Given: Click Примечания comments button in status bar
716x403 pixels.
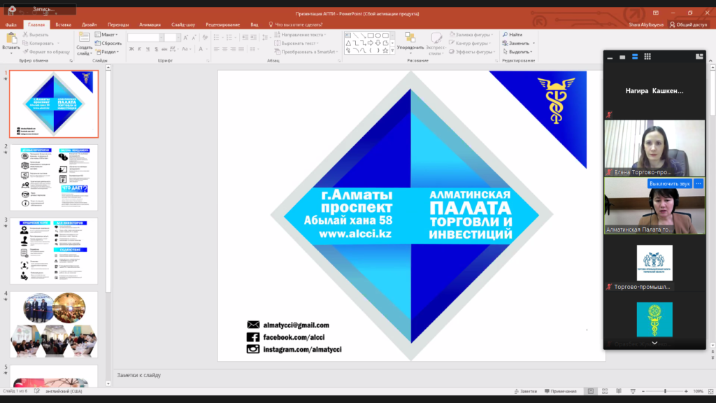Looking at the screenshot, I should (x=560, y=391).
